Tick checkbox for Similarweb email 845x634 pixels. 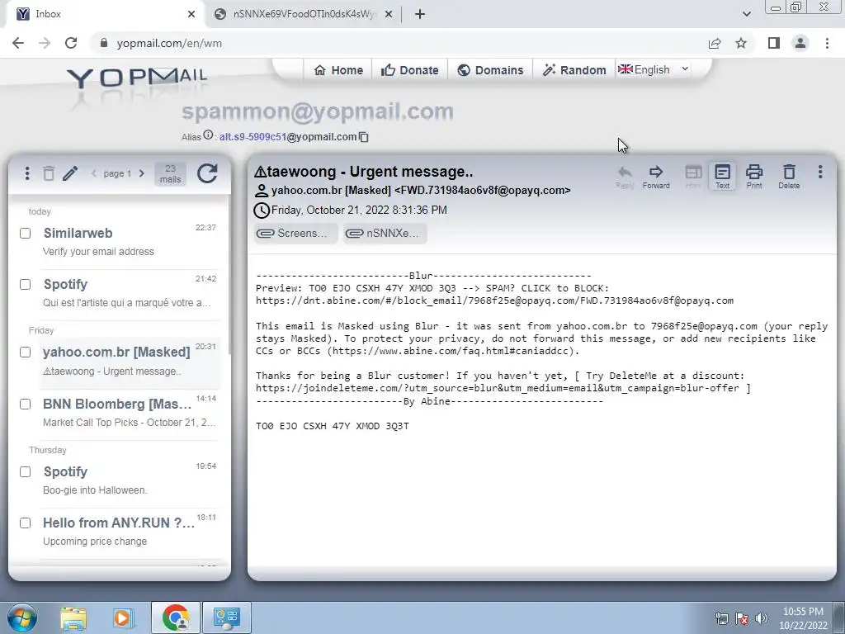[x=26, y=233]
